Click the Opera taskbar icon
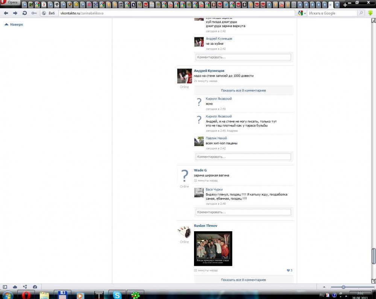 [26, 295]
